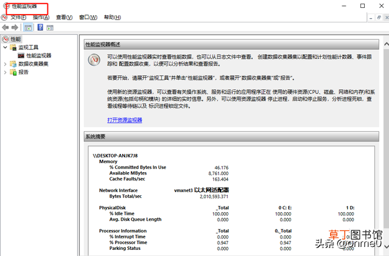Minimize the inner MDI child window

[x=371, y=18]
